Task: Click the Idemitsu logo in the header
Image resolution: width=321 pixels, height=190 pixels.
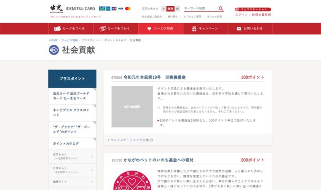Action: 57,9
